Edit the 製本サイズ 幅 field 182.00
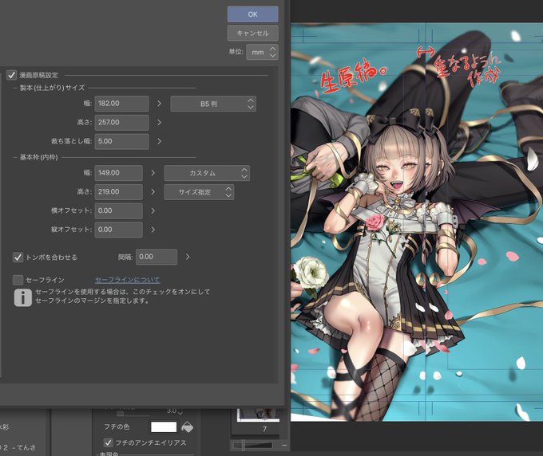543x456 pixels. (121, 104)
